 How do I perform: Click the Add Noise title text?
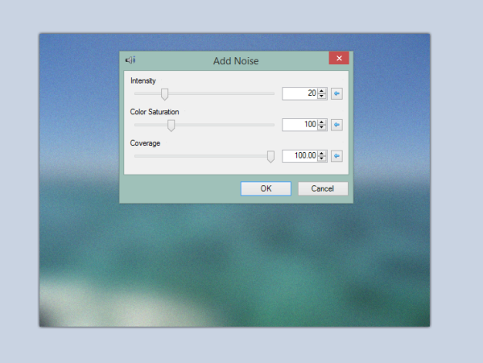pyautogui.click(x=236, y=61)
